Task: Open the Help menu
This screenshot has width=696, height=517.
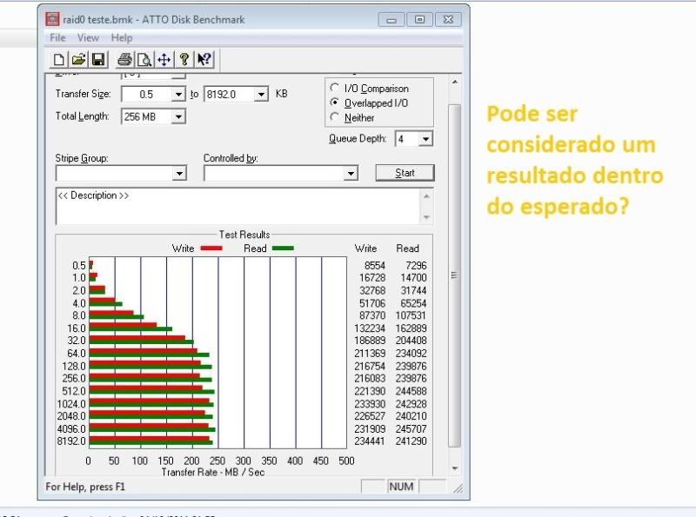Action: pyautogui.click(x=122, y=38)
